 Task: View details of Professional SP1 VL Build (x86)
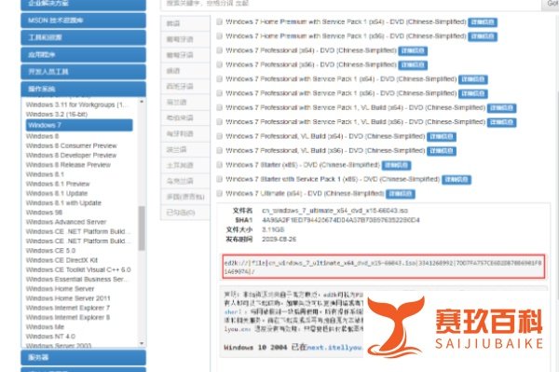pyautogui.click(x=501, y=122)
